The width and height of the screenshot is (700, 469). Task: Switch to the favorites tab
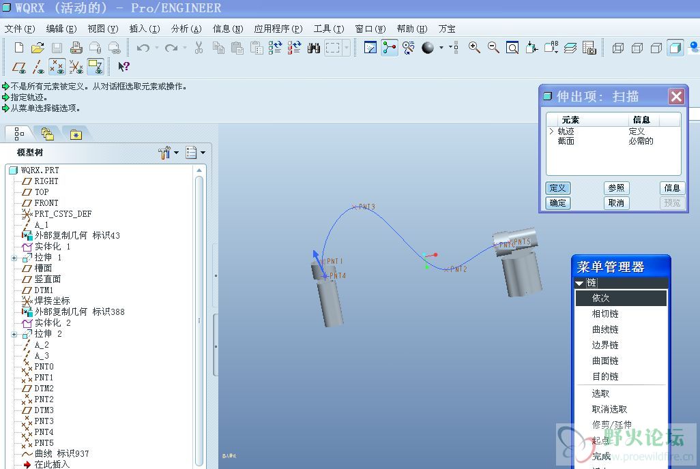pos(76,134)
